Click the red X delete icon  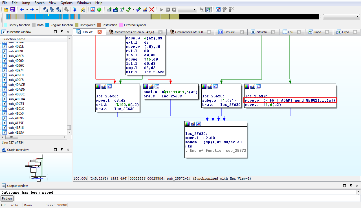click(x=151, y=10)
